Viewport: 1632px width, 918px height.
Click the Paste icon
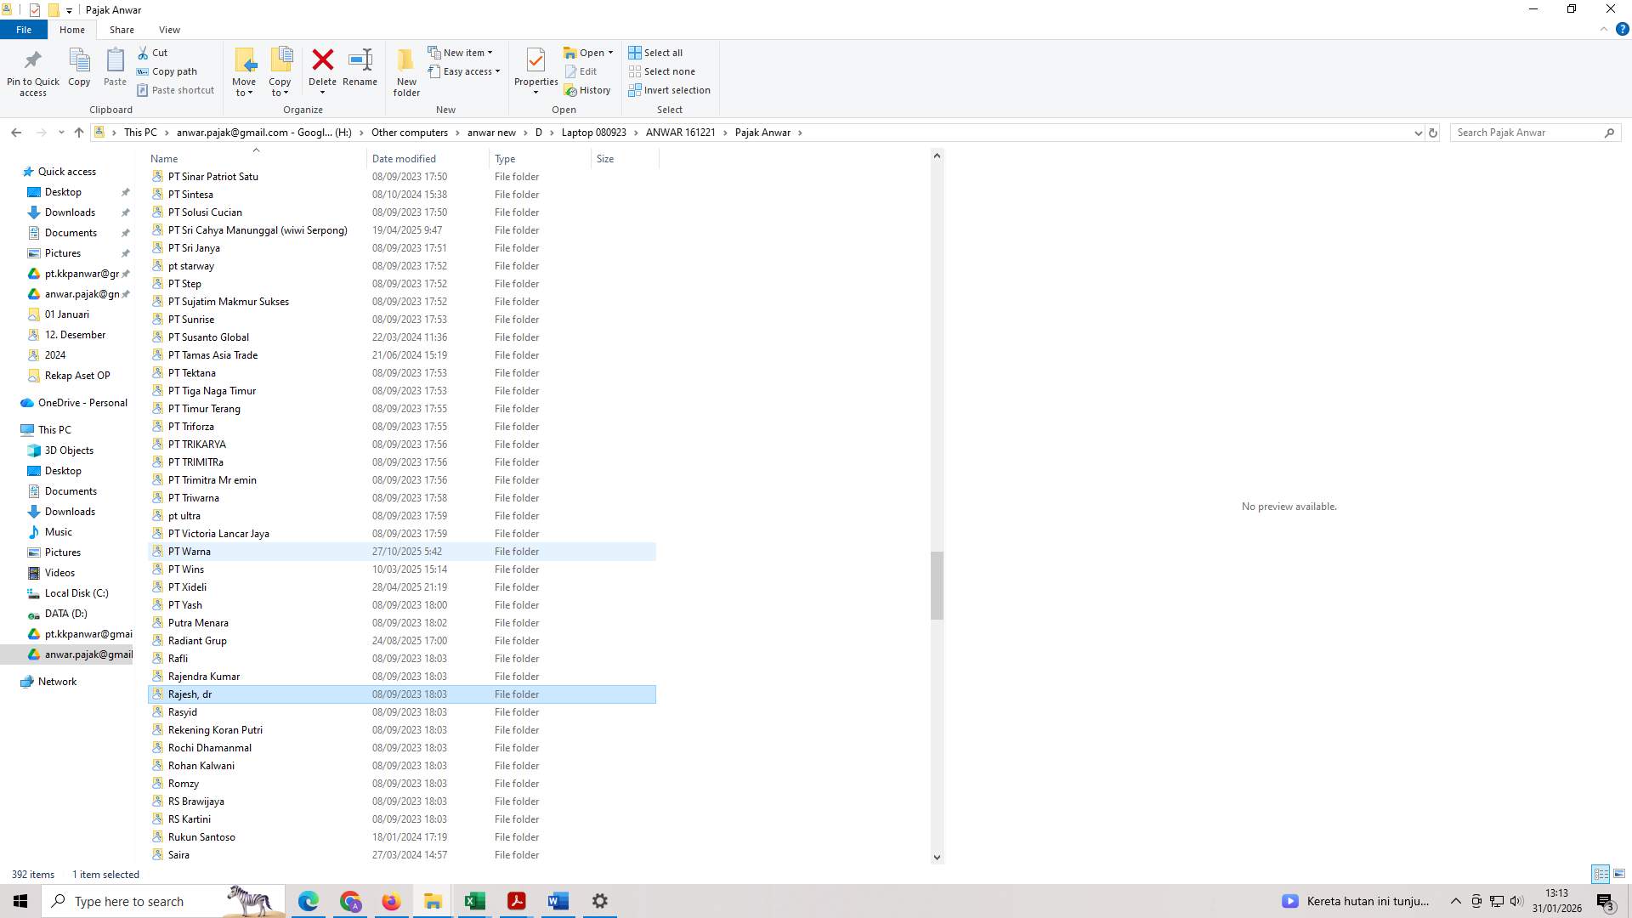coord(114,68)
